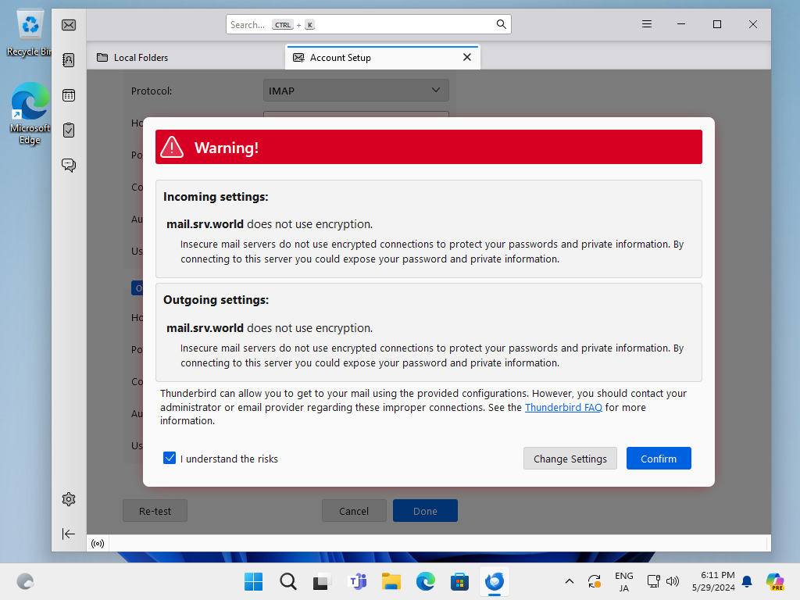The width and height of the screenshot is (800, 600).
Task: Open the Tasks space icon
Action: (x=69, y=130)
